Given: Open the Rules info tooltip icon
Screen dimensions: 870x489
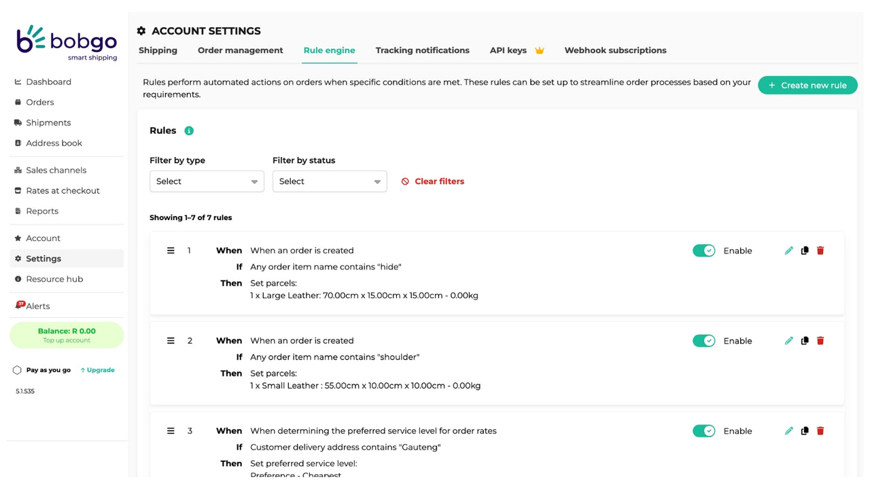Looking at the screenshot, I should pos(188,130).
